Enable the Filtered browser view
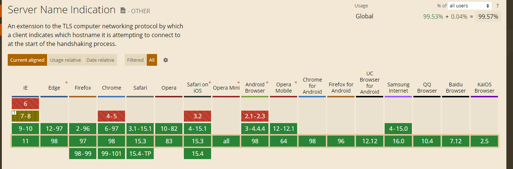513x169 pixels. point(135,60)
